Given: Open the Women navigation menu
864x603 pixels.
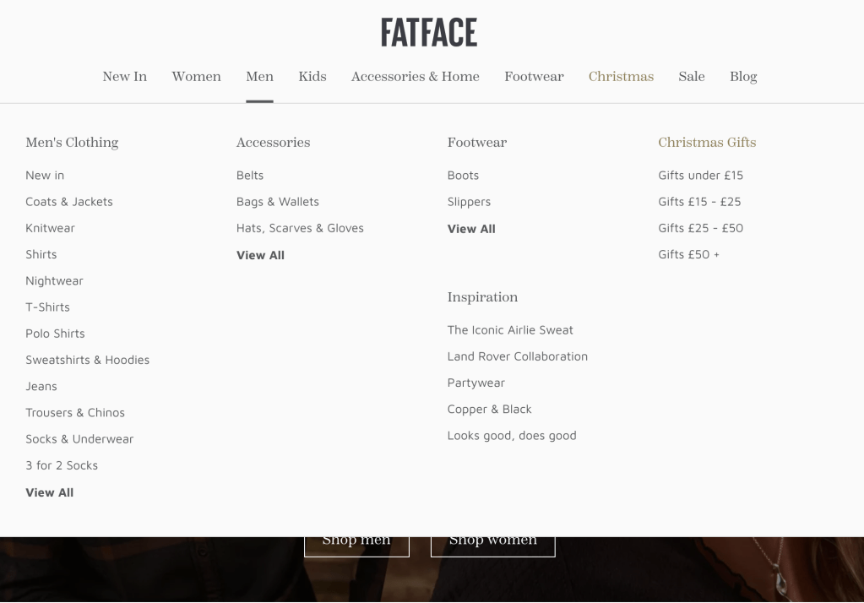Looking at the screenshot, I should click(x=196, y=77).
